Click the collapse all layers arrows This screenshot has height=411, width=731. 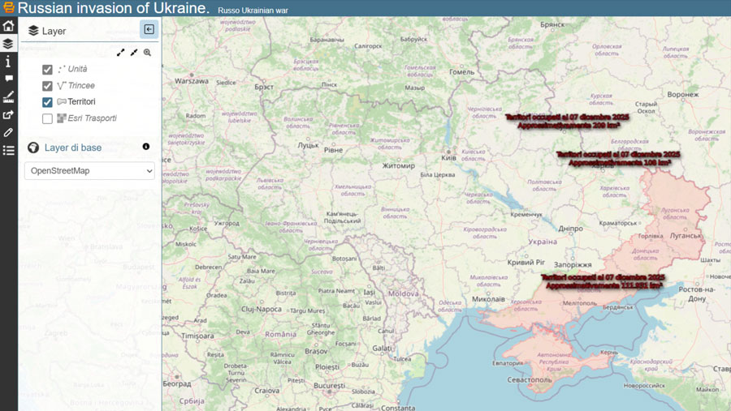pyautogui.click(x=134, y=53)
